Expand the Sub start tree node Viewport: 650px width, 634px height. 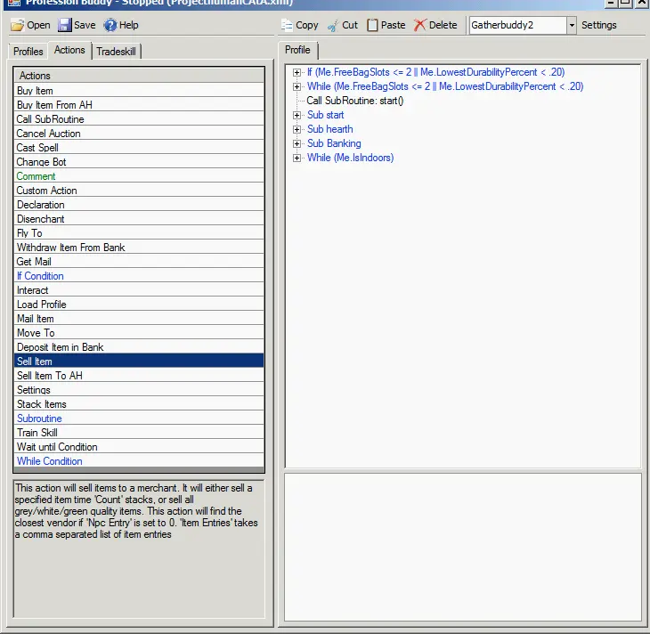pos(297,115)
